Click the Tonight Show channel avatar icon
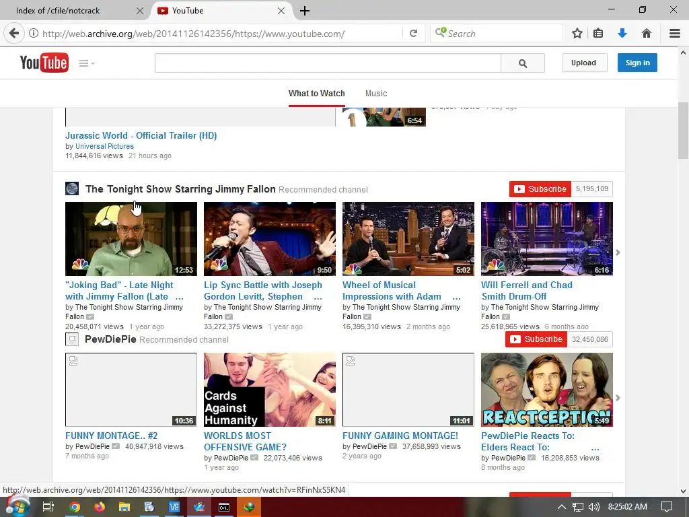The width and height of the screenshot is (689, 517). (x=72, y=189)
